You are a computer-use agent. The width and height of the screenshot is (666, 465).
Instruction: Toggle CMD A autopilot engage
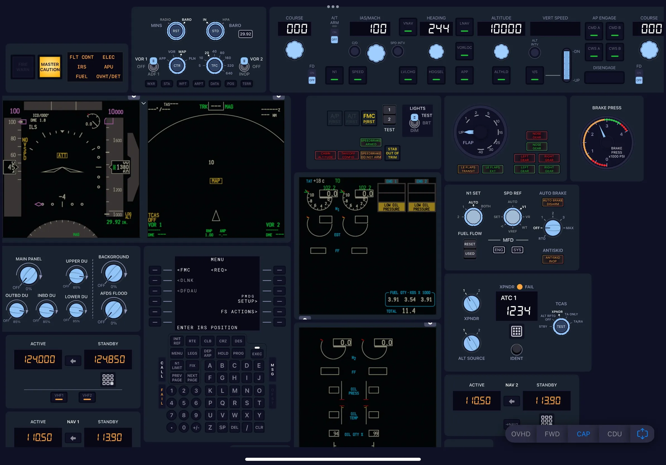click(x=594, y=31)
